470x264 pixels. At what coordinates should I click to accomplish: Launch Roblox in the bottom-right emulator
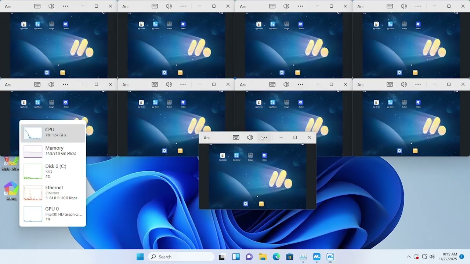pos(418,103)
